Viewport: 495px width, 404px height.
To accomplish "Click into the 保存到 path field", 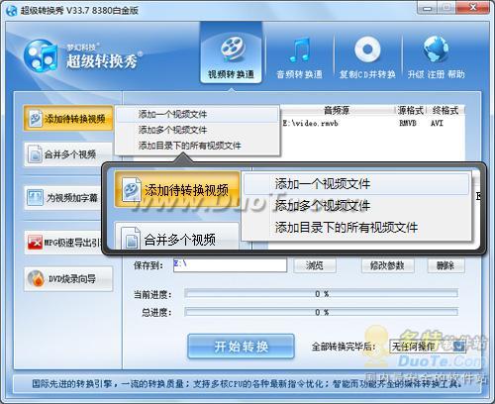I will (230, 265).
